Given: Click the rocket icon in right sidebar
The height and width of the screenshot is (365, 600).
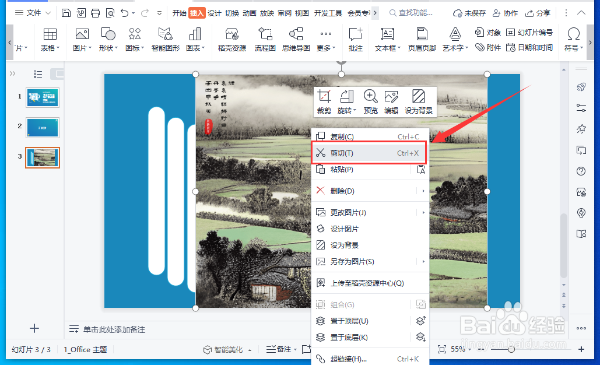Looking at the screenshot, I should coord(581,87).
